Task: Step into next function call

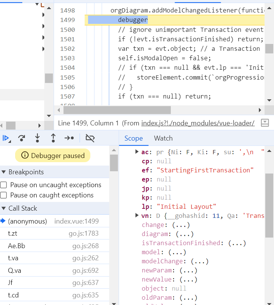Action: 37,138
